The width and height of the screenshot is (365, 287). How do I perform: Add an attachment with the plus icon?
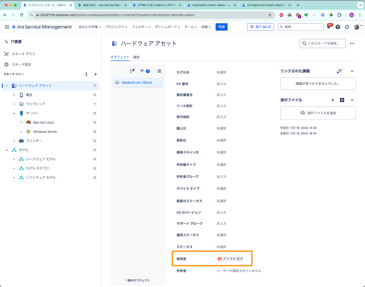(x=332, y=100)
